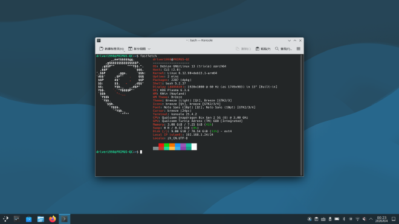Click the 'DE: KDE Plasma' line
Viewport: 399px width, 224px height.
tap(171, 90)
